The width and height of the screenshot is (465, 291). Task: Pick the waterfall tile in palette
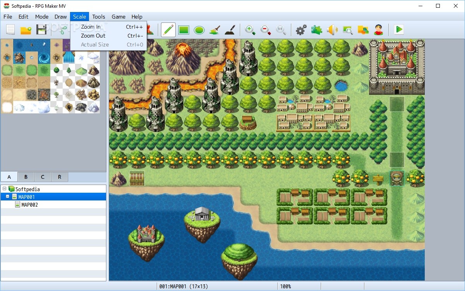tap(69, 58)
